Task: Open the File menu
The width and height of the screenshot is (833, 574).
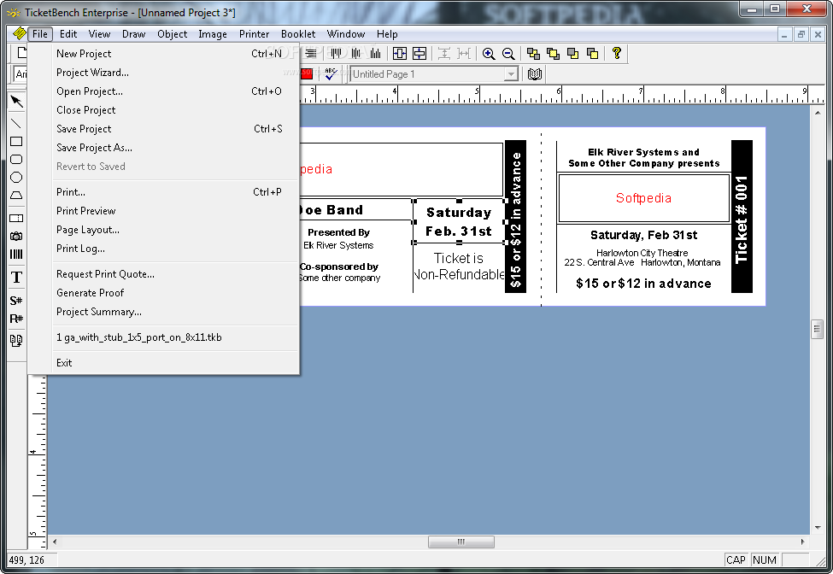Action: click(x=40, y=34)
